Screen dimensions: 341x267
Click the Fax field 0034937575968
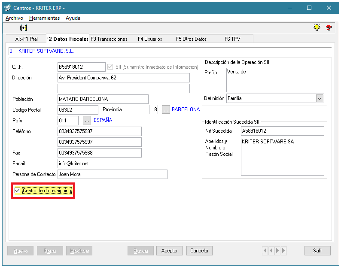[x=100, y=153]
